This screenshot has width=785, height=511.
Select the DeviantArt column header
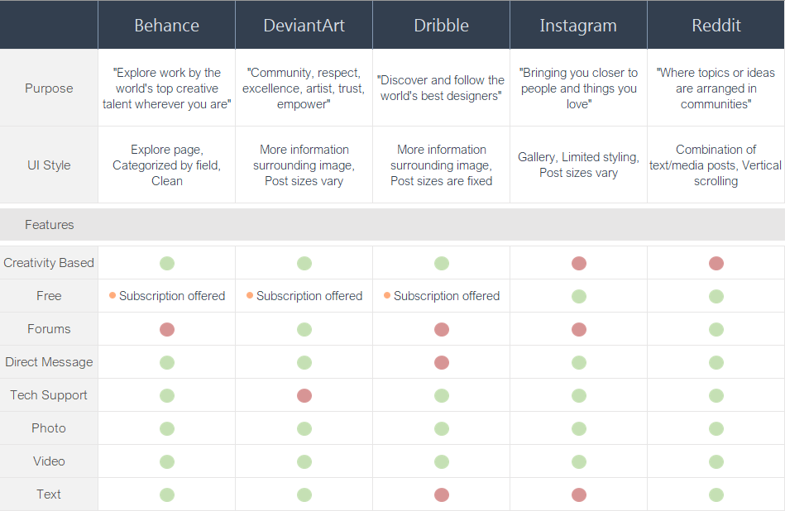304,26
